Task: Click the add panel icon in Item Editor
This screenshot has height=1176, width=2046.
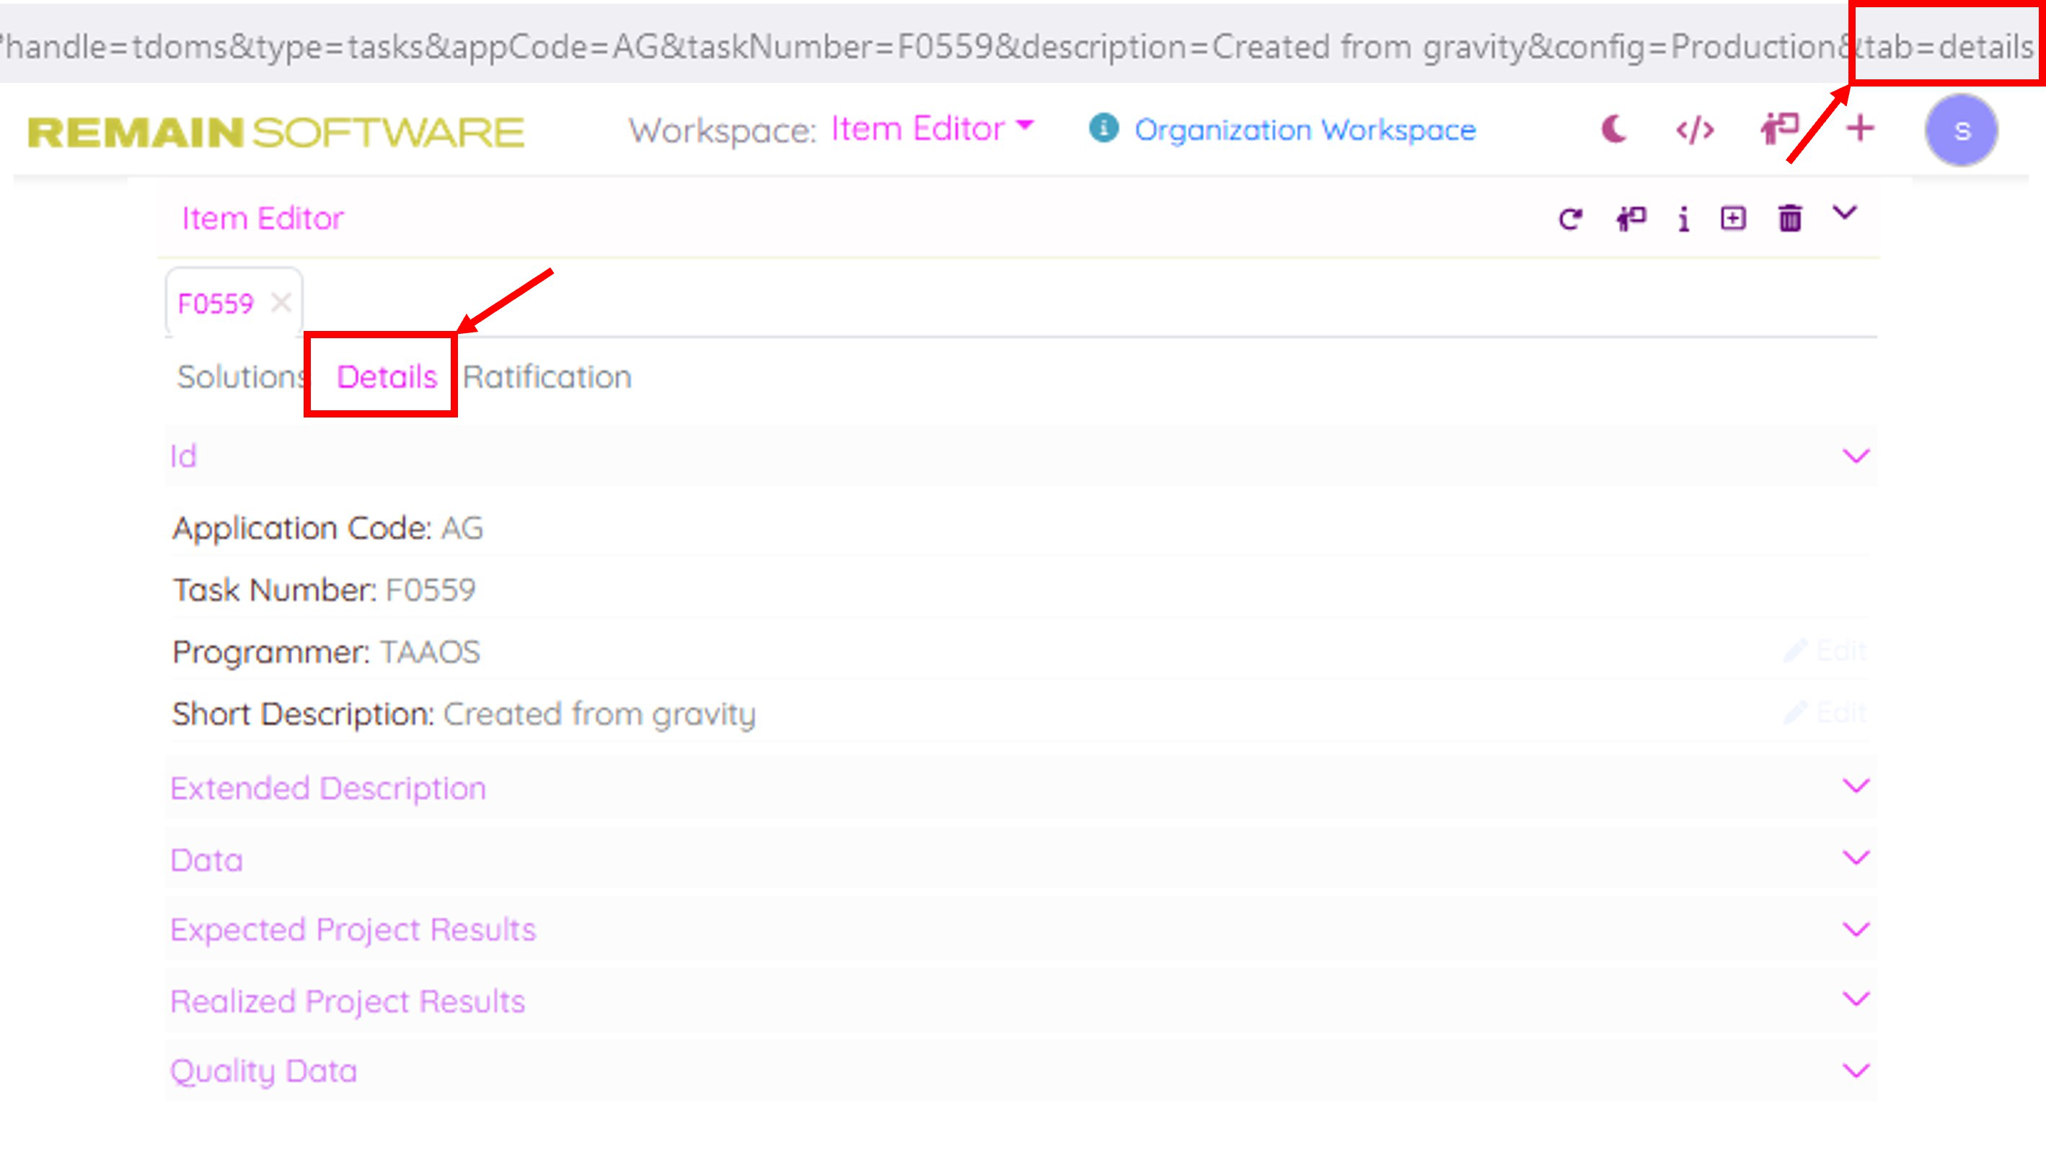Action: click(x=1734, y=219)
